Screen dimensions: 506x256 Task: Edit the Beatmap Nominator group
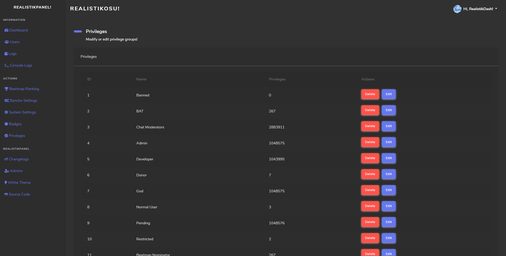tap(389, 253)
